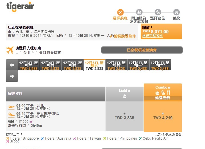Choose the selected December 6 date tab

[94, 65]
